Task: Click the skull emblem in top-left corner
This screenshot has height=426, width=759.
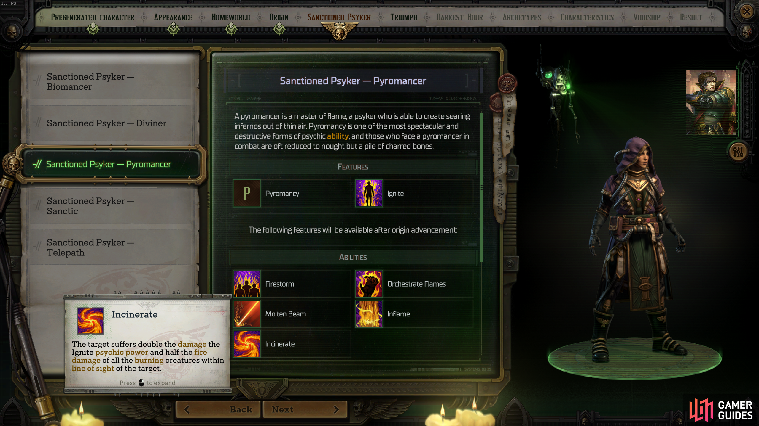Action: 12,32
